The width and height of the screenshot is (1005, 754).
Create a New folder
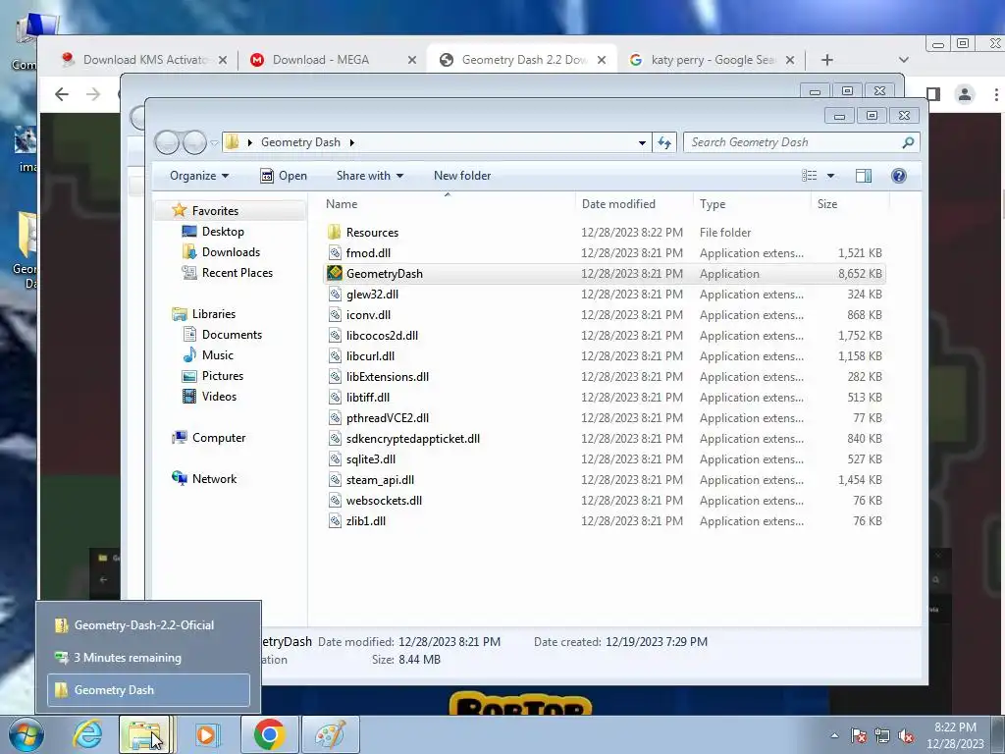462,176
